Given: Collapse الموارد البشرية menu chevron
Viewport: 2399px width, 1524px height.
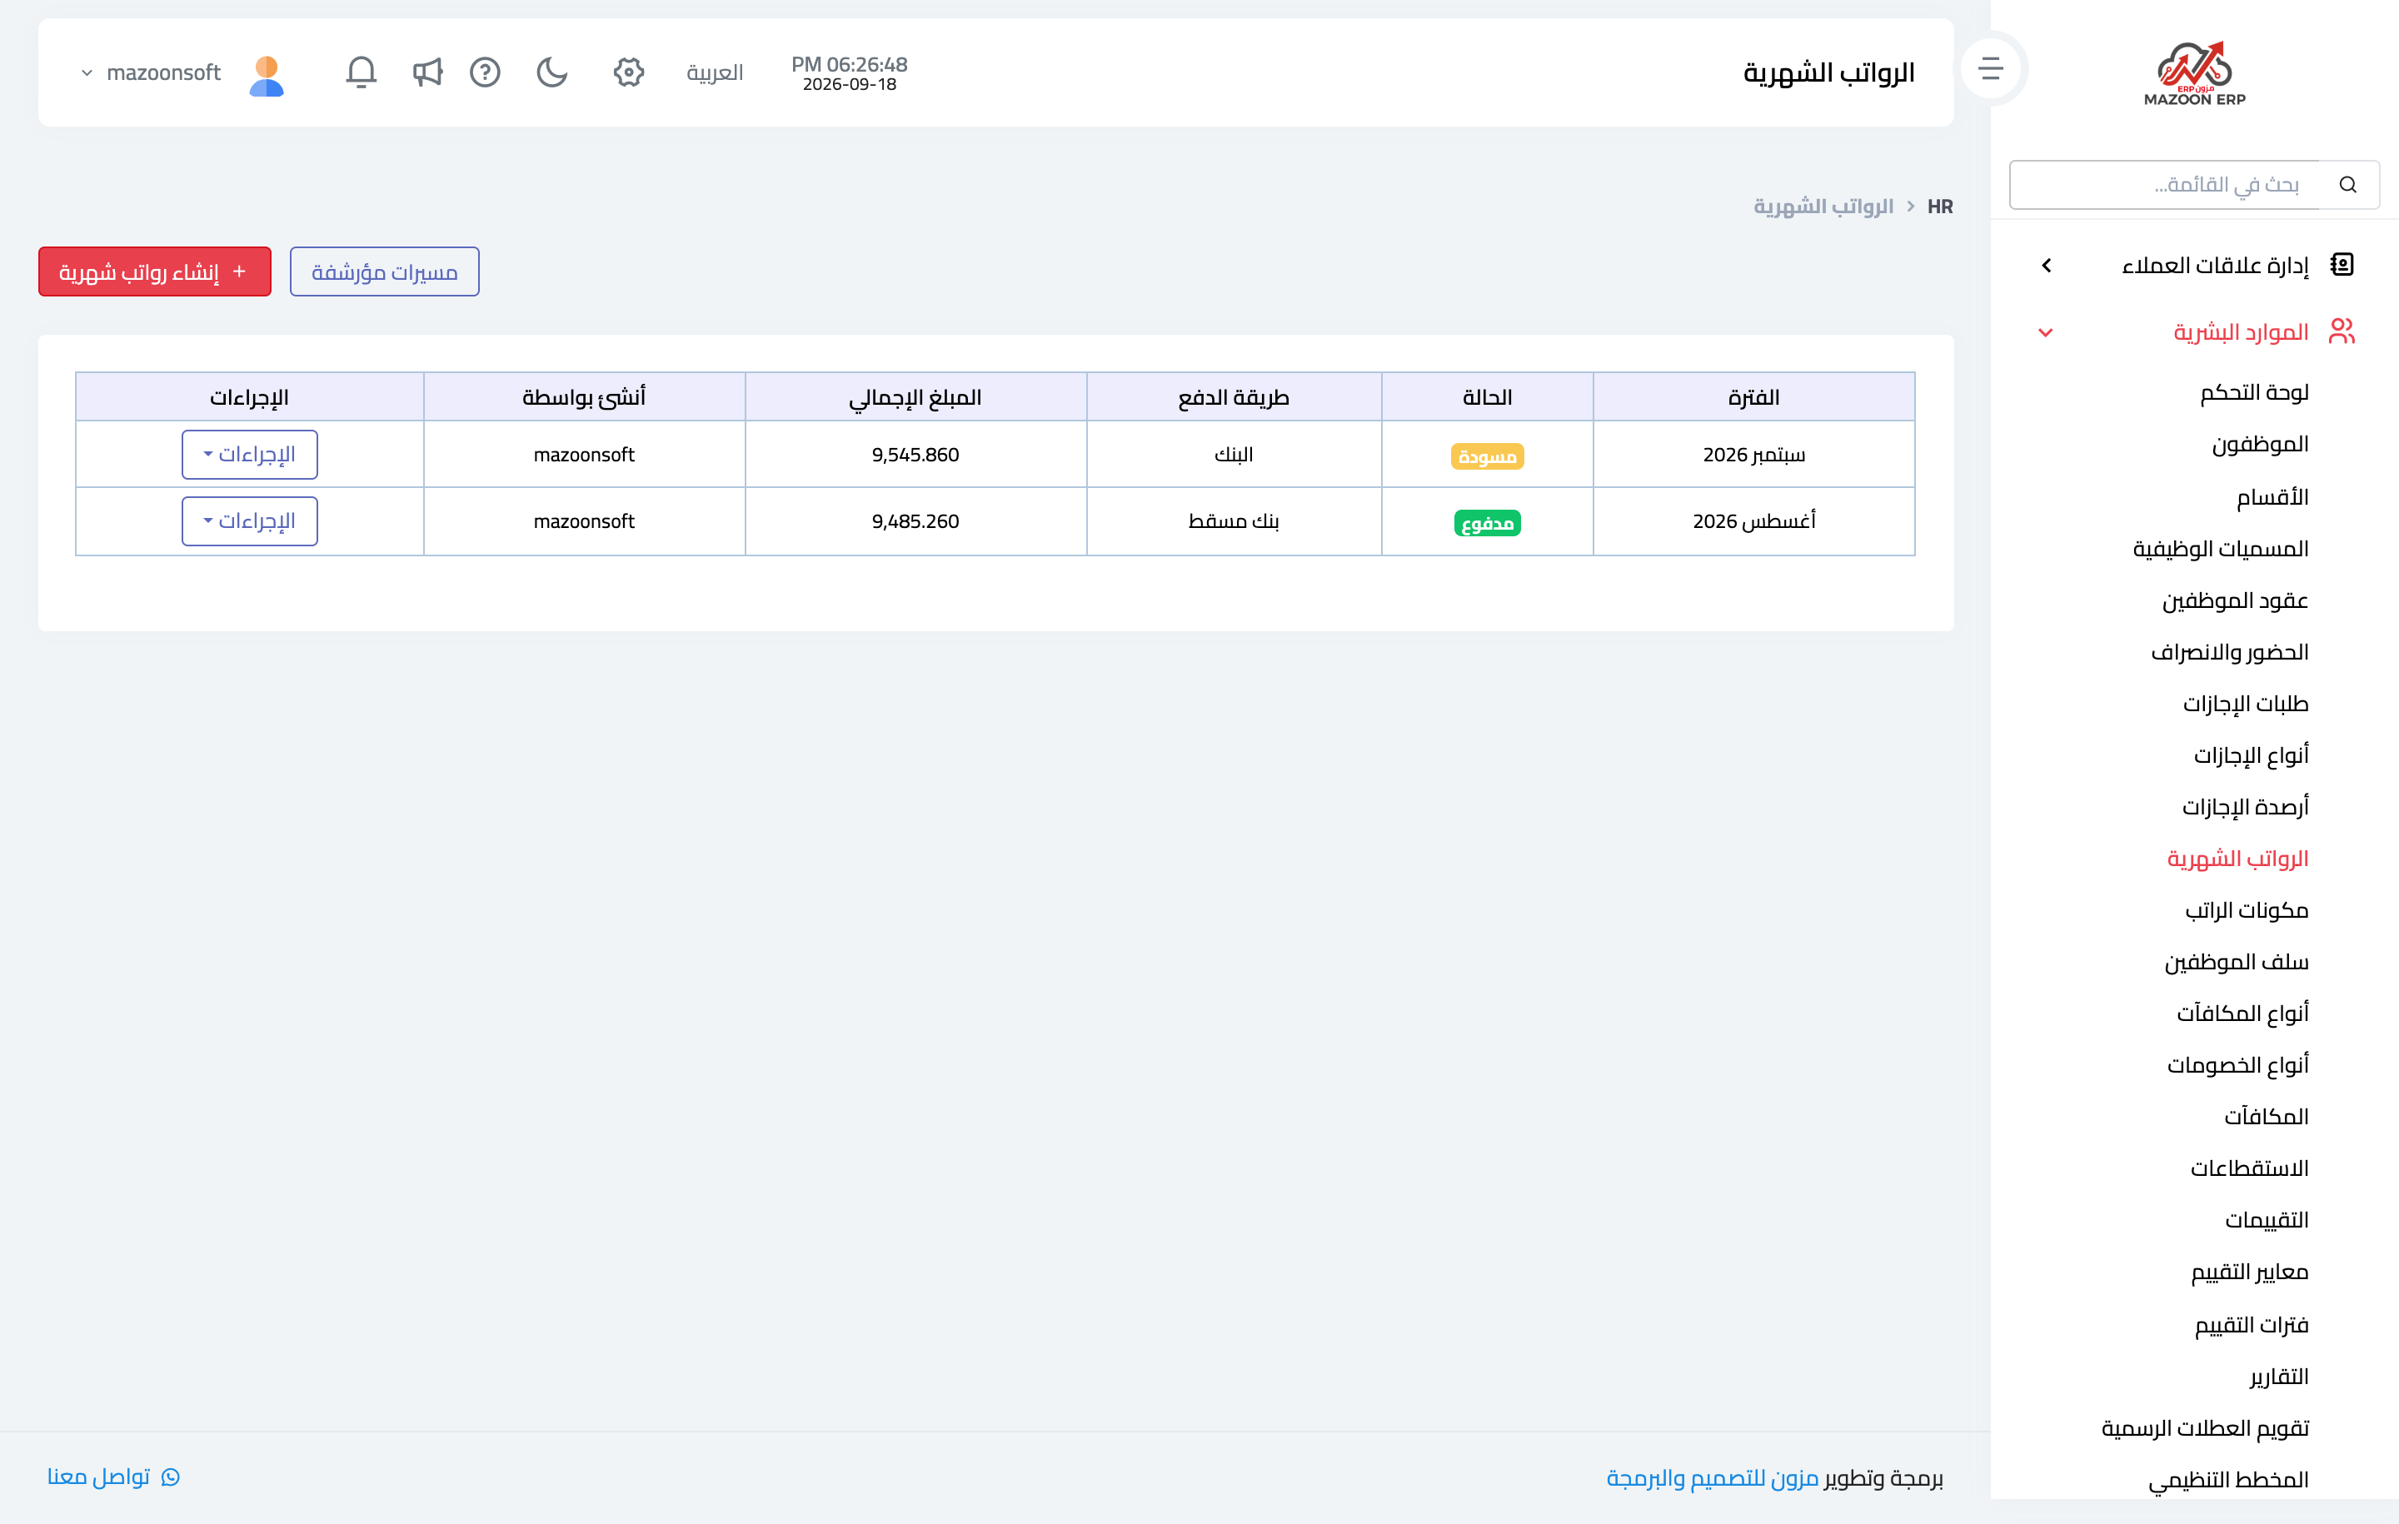Looking at the screenshot, I should (2045, 332).
